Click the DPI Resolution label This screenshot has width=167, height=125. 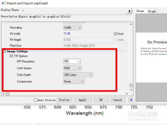click(26, 61)
